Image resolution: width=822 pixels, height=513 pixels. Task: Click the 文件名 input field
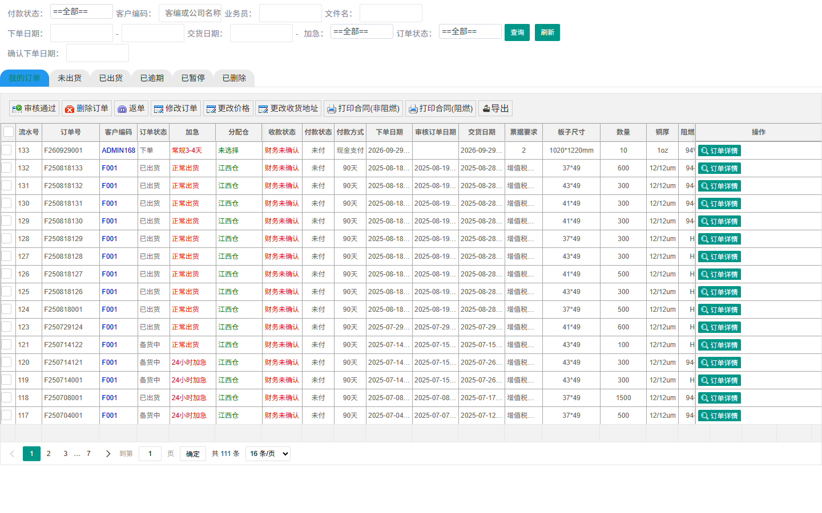click(391, 13)
